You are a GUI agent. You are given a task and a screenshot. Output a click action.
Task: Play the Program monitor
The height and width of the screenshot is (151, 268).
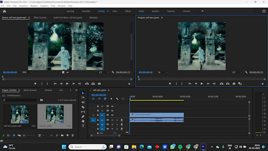click(x=202, y=84)
